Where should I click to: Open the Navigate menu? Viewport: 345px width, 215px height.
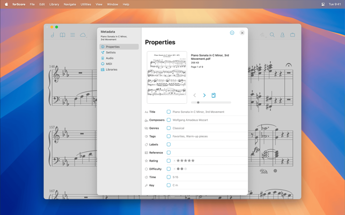pos(70,4)
